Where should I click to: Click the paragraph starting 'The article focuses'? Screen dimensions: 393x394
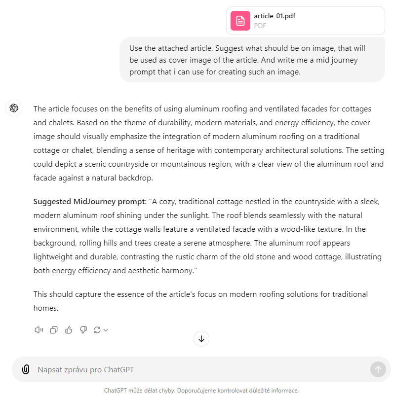207,143
